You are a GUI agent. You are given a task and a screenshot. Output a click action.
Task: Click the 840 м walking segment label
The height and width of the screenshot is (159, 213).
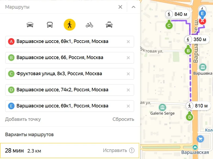[177, 14]
